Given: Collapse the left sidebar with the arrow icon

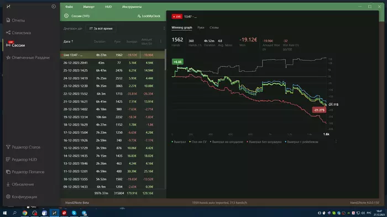Looking at the screenshot, I should click(x=54, y=7).
